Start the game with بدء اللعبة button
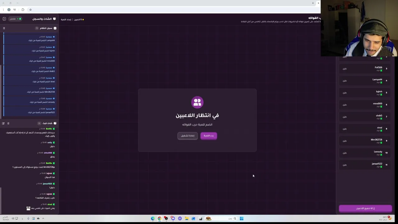The width and height of the screenshot is (398, 224). [x=209, y=136]
